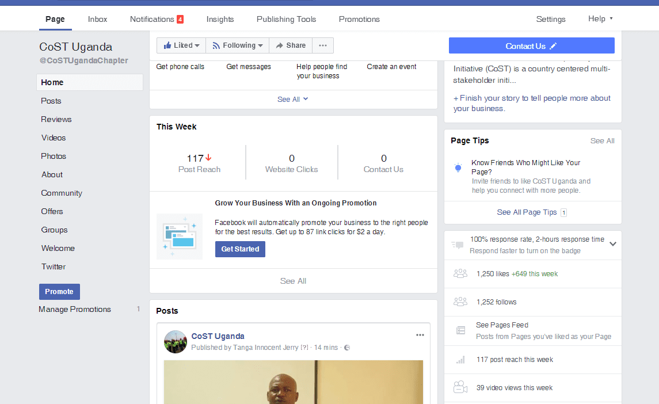Open Reviews in the sidebar
The height and width of the screenshot is (404, 659).
click(56, 119)
